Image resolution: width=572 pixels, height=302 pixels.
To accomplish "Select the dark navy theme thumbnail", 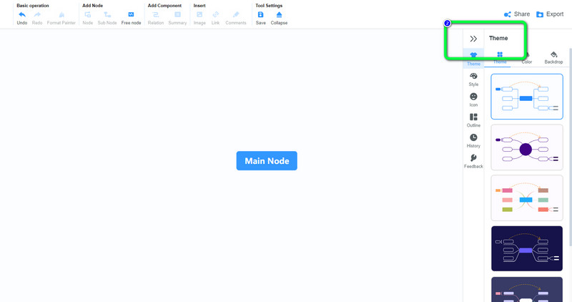I will click(527, 248).
